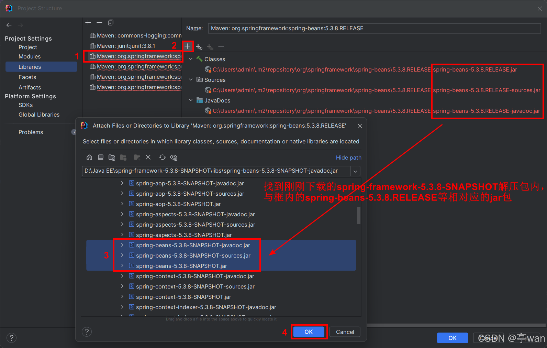
Task: Open Modules settings section
Action: [x=30, y=56]
